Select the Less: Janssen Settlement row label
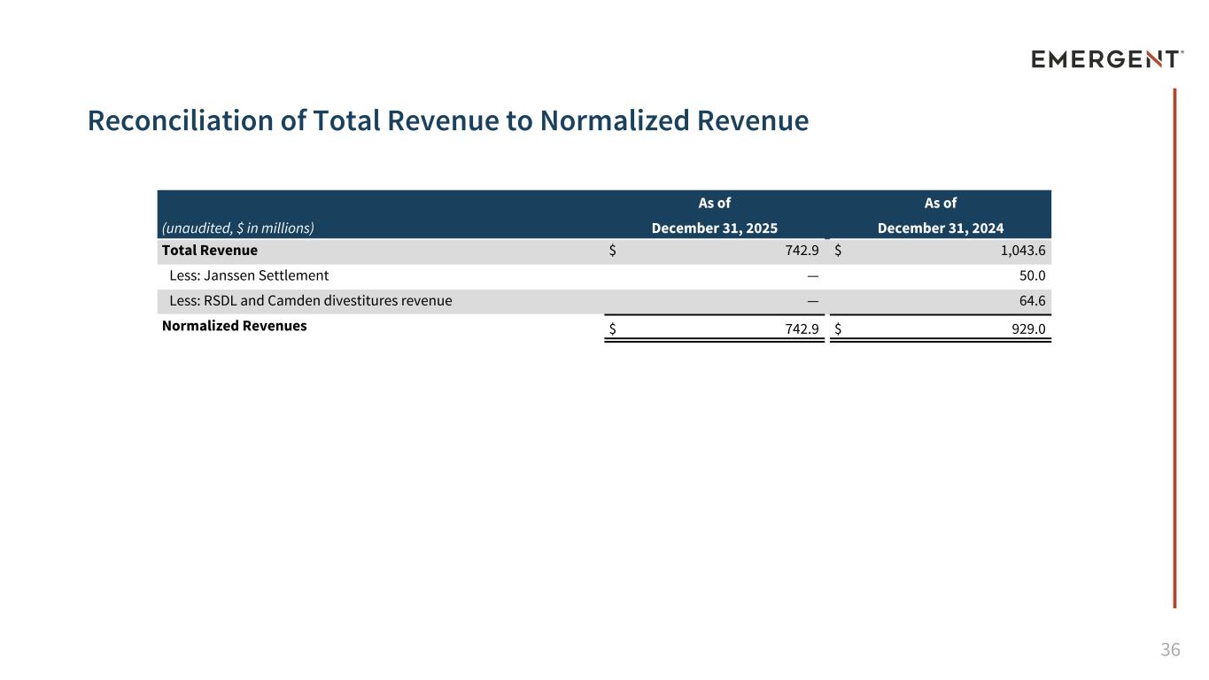The height and width of the screenshot is (680, 1209). click(x=249, y=275)
